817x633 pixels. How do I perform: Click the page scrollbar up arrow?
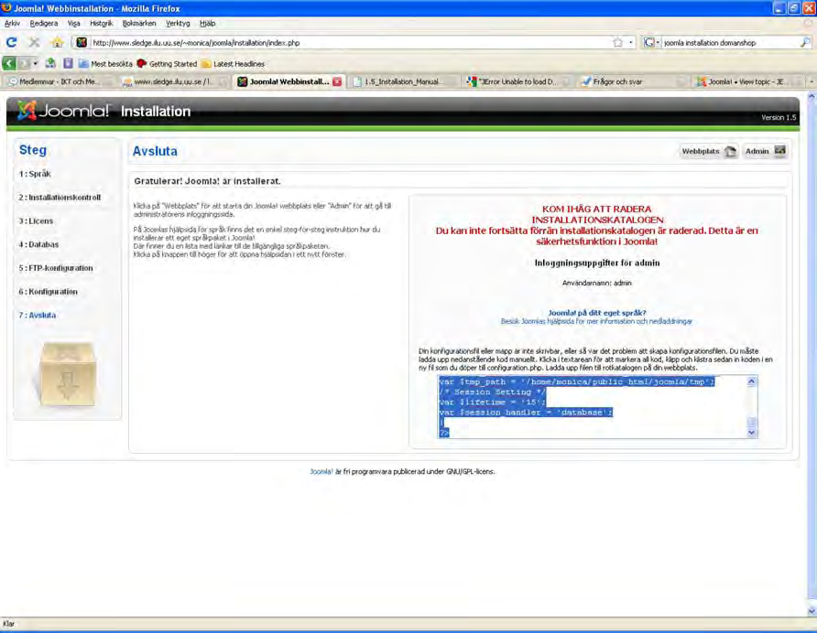(x=812, y=97)
